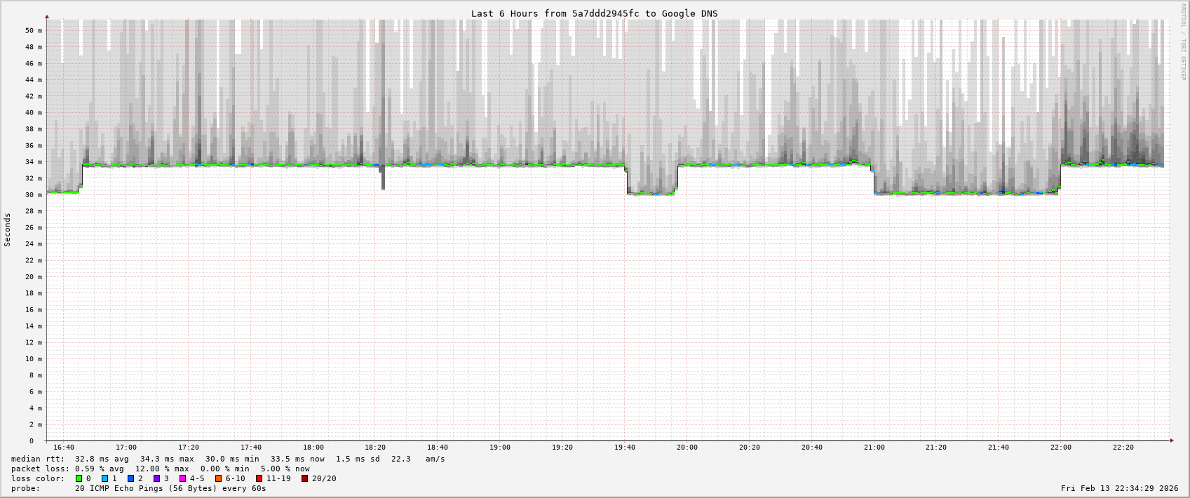This screenshot has width=1190, height=498.
Task: Click the magenta loss swatch for 4-5
Action: pyautogui.click(x=183, y=478)
